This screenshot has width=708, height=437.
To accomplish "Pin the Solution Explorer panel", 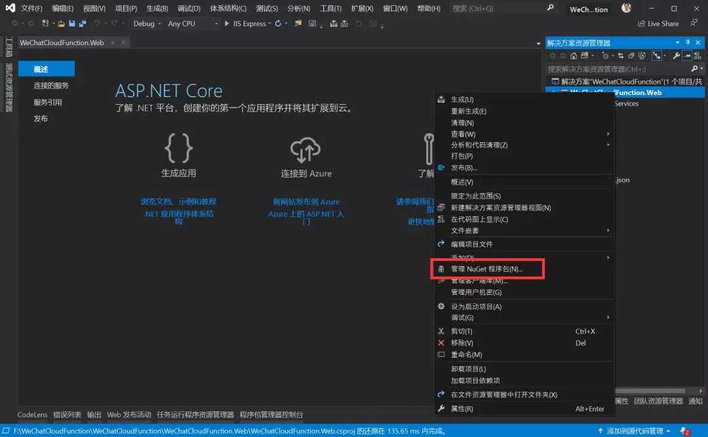I will tap(688, 43).
